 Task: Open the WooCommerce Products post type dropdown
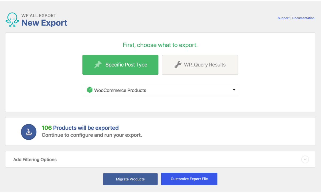click(x=160, y=90)
